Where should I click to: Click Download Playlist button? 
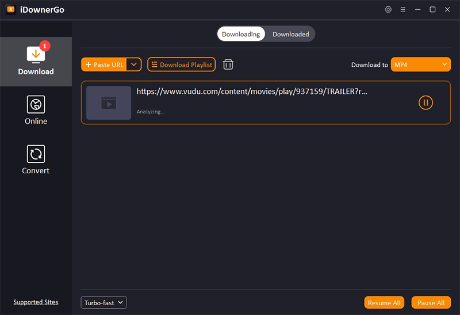181,64
